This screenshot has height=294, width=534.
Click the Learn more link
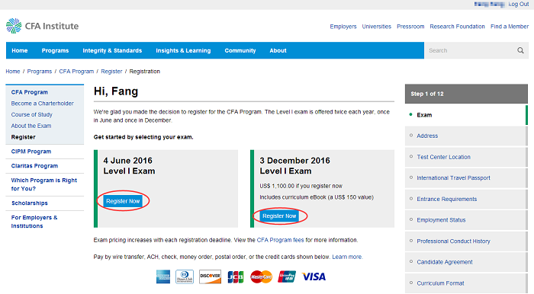pos(347,257)
